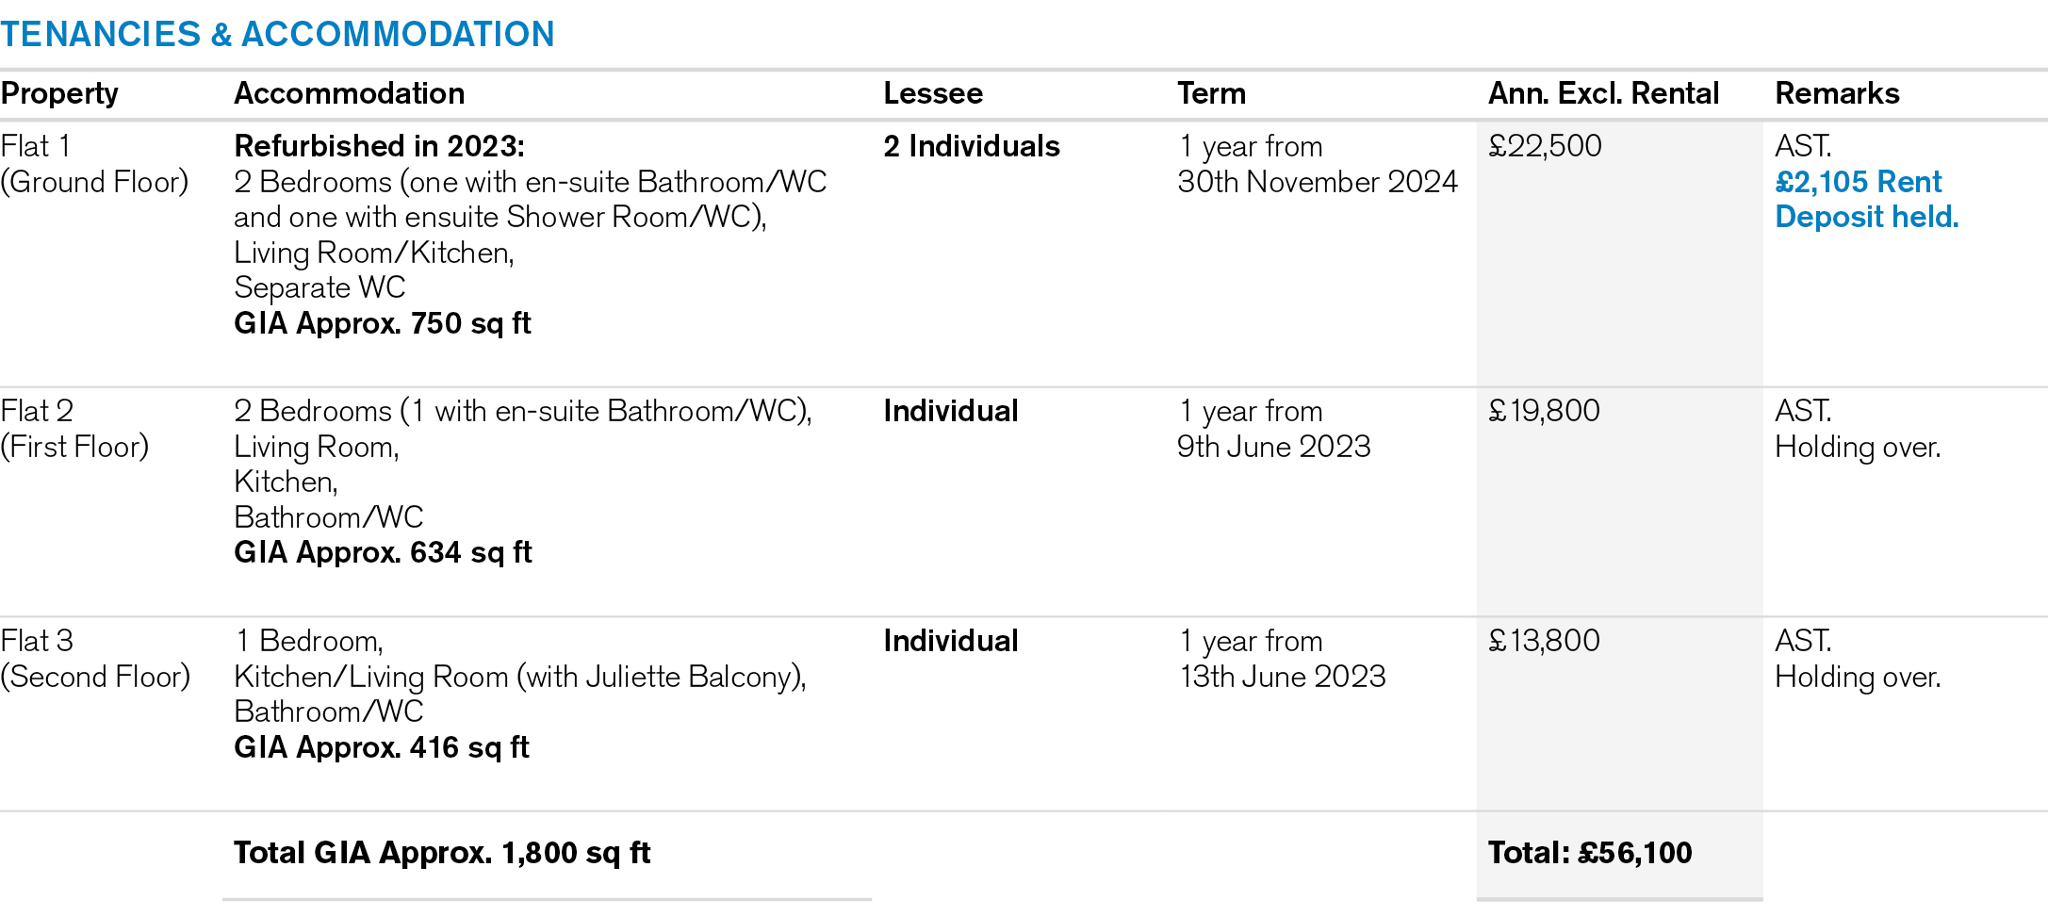Select the £19,800 rental amount
The width and height of the screenshot is (2048, 916).
click(1544, 411)
